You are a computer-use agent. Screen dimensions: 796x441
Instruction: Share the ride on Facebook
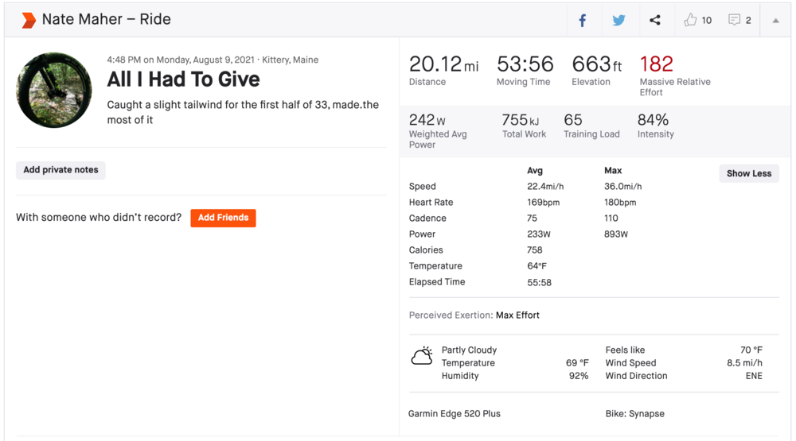click(x=583, y=21)
